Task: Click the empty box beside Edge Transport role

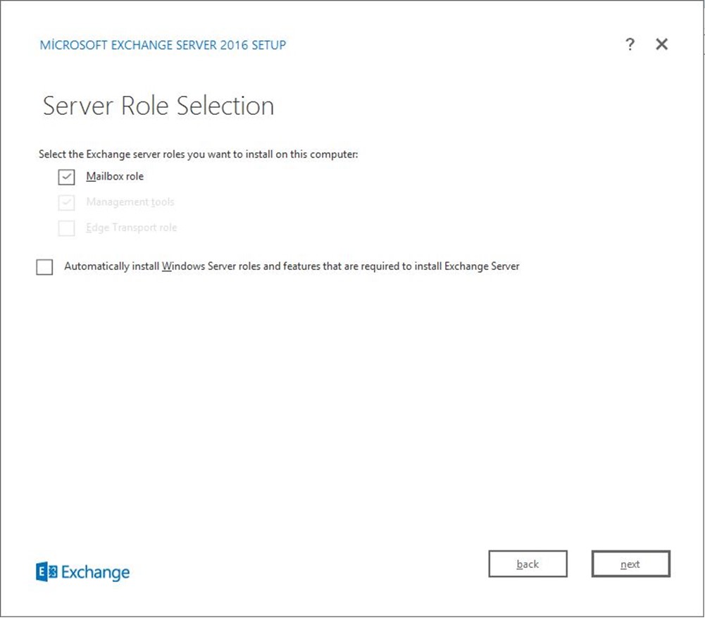Action: [66, 228]
